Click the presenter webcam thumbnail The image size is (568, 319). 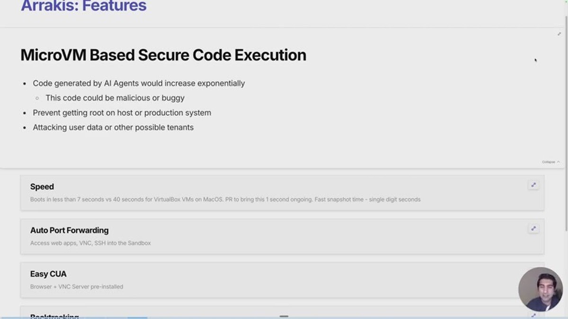(541, 289)
